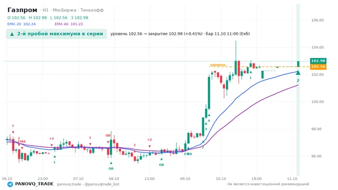Click the orange 102.56 level price tag

(318, 66)
